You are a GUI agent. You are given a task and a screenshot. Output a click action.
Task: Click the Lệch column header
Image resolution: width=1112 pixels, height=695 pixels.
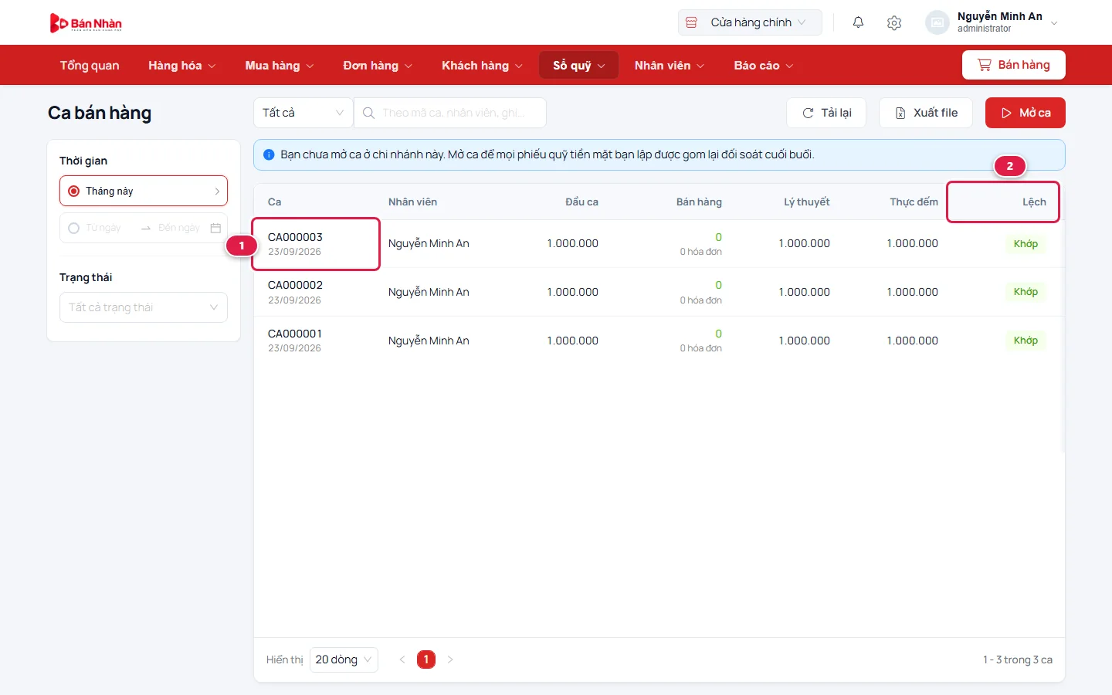(1034, 202)
